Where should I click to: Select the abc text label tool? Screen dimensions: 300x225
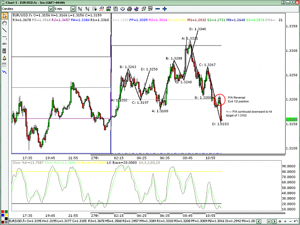[x=4, y=44]
